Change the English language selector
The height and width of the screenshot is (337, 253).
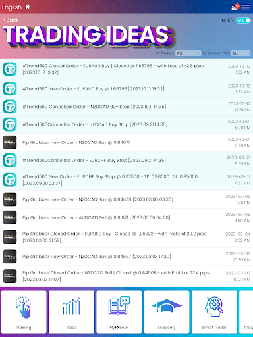coord(12,7)
